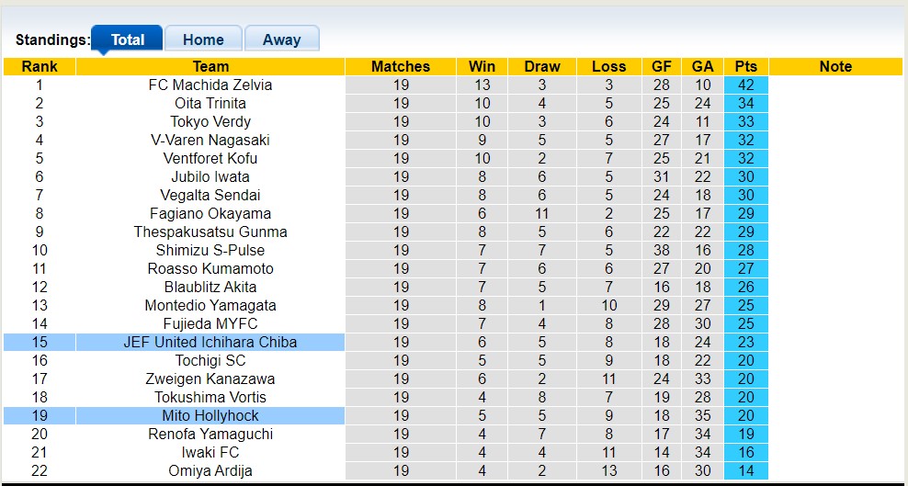908x486 pixels.
Task: Switch to the Total standings tab
Action: [128, 40]
